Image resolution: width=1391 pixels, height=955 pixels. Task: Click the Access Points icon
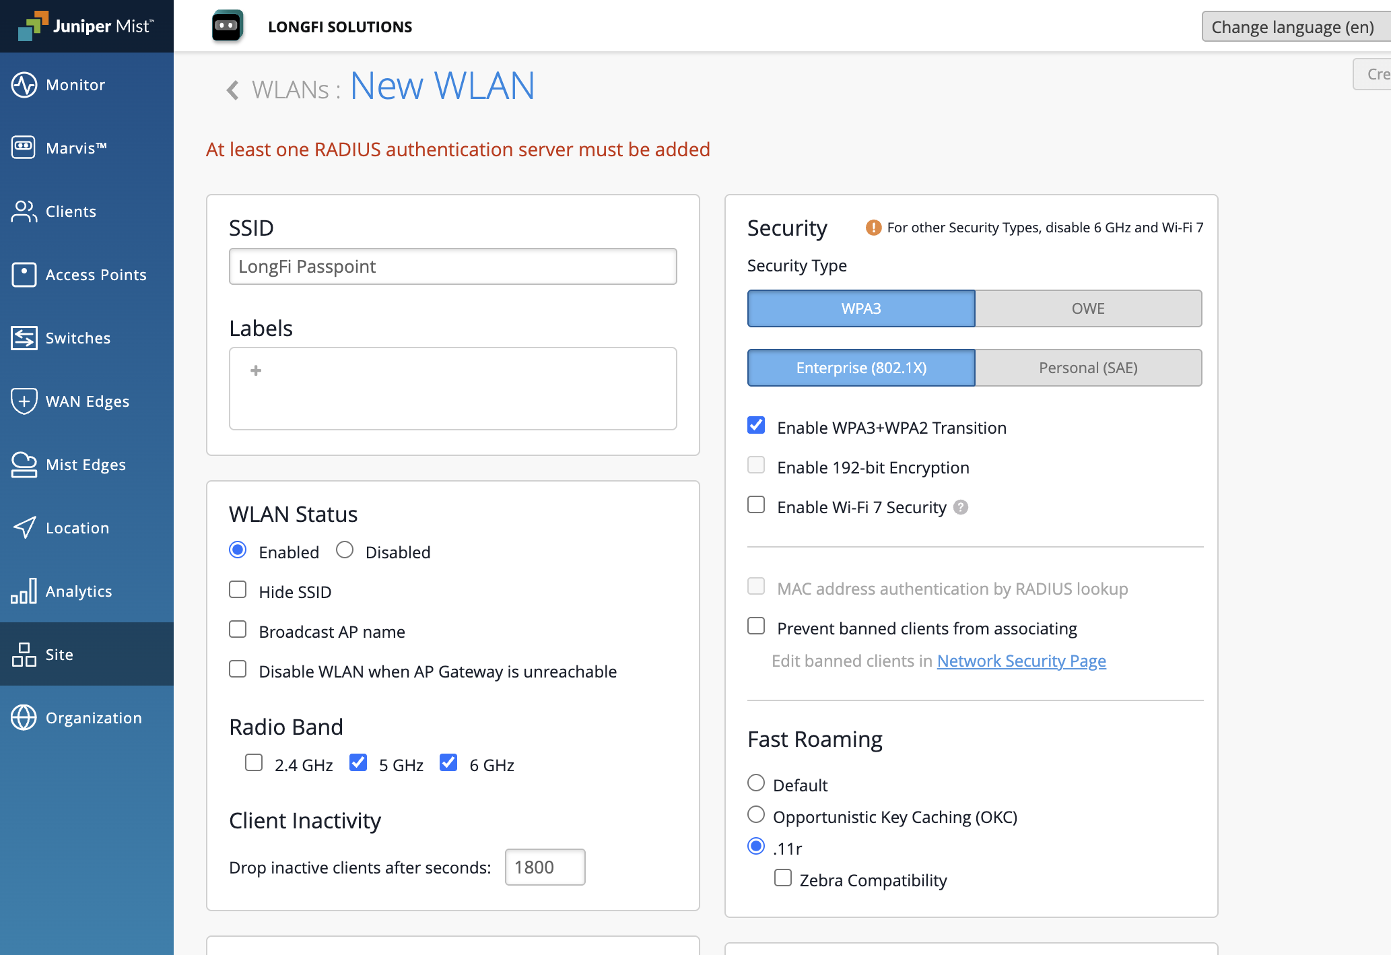pyautogui.click(x=24, y=275)
